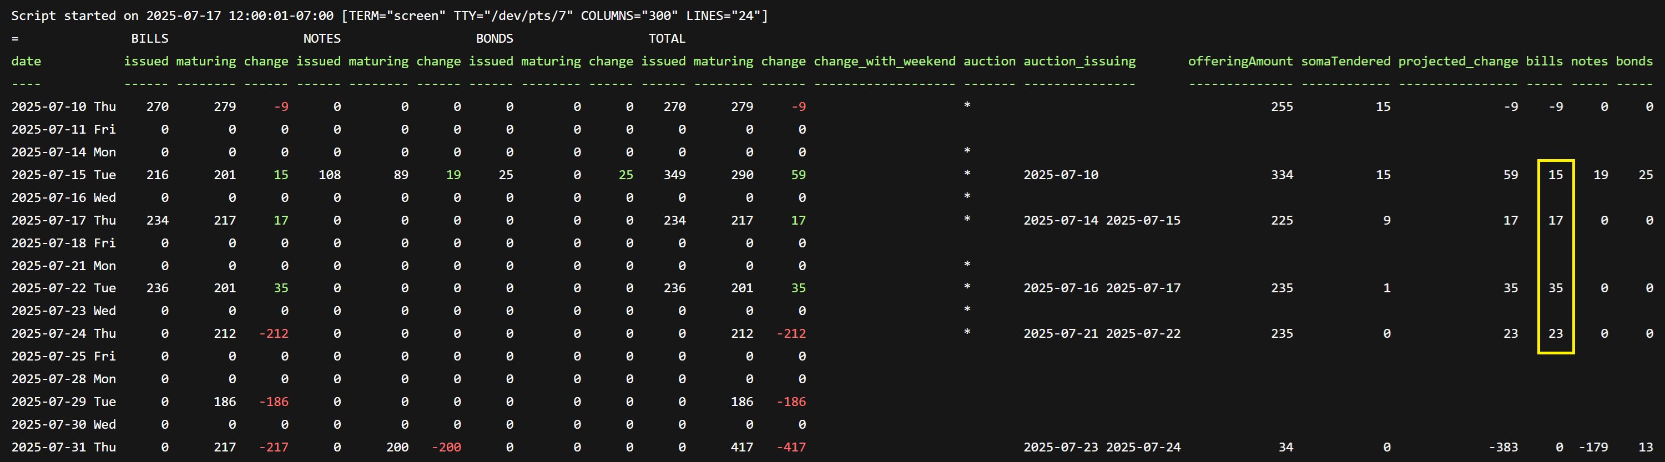
Task: Select the '2025-07-10 Thu' date cell
Action: pos(63,106)
